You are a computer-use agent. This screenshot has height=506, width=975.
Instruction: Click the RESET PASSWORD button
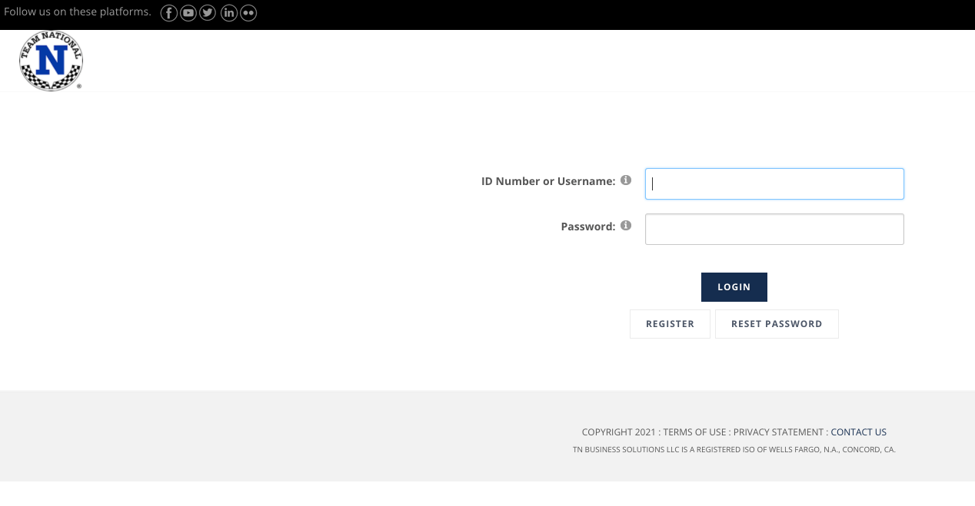777,324
